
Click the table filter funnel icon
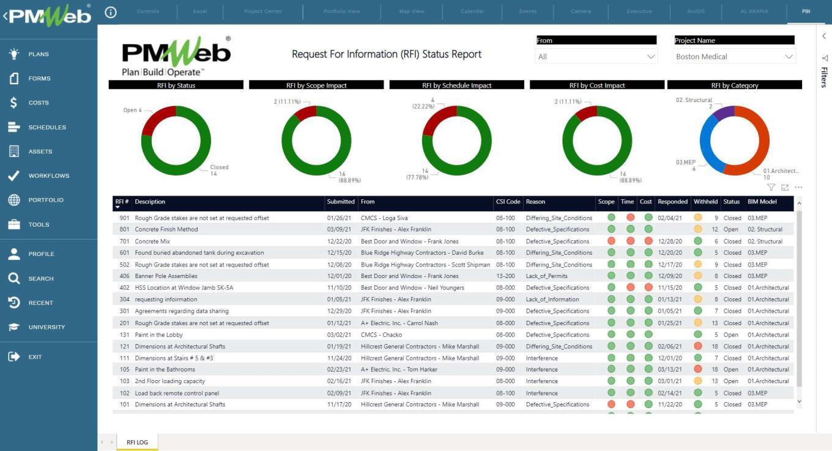[x=771, y=188]
